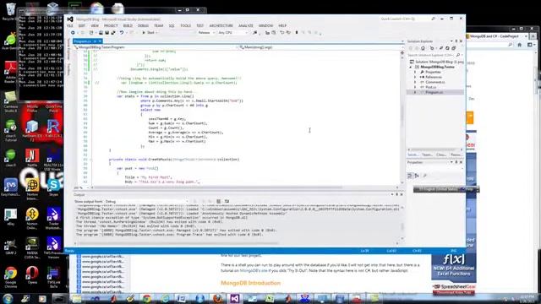Open the DEBUG menu

(x=143, y=26)
